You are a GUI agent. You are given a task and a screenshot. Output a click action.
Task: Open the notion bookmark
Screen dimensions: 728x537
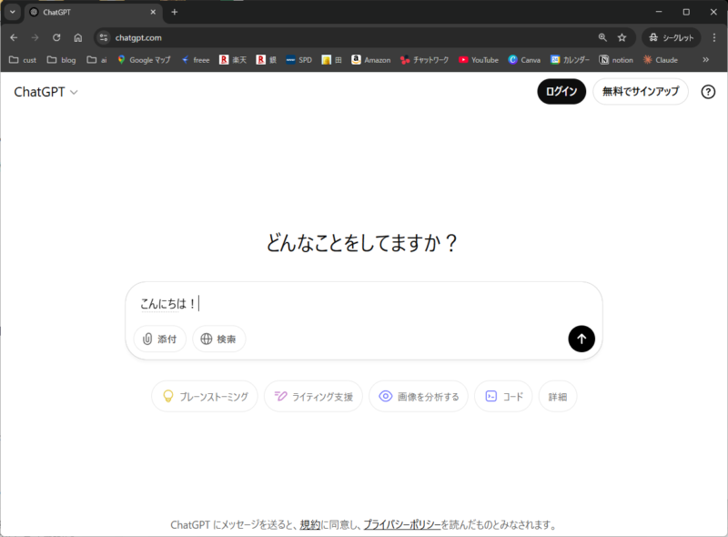pyautogui.click(x=616, y=60)
